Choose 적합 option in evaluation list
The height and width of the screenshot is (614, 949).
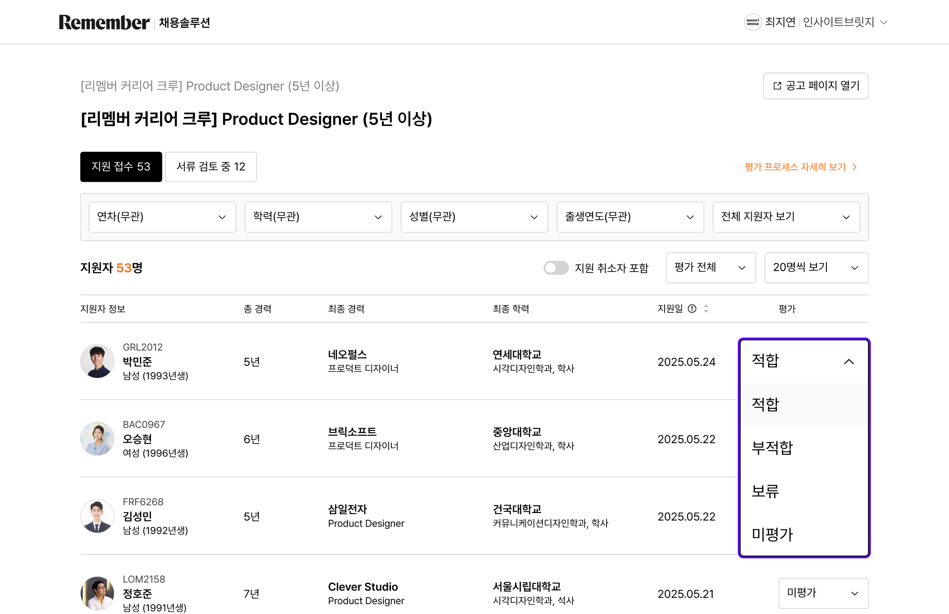pyautogui.click(x=804, y=404)
